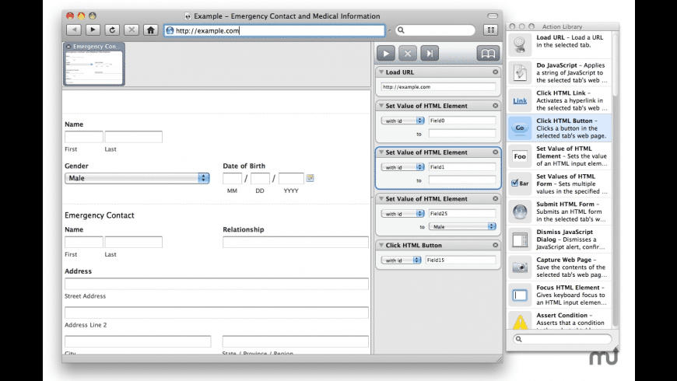Image resolution: width=677 pixels, height=381 pixels.
Task: Go forward with the forward arrow button
Action: (93, 30)
